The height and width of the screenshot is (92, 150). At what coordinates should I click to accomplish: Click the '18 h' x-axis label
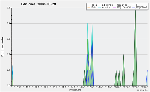(x=99, y=87)
